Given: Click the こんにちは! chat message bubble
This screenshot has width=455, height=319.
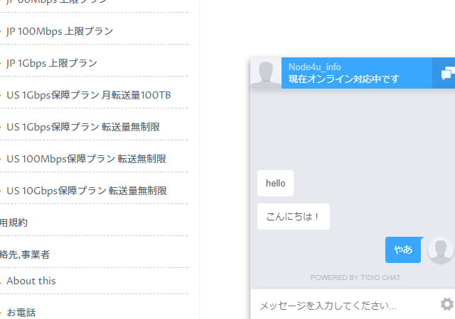Looking at the screenshot, I should click(x=293, y=217).
